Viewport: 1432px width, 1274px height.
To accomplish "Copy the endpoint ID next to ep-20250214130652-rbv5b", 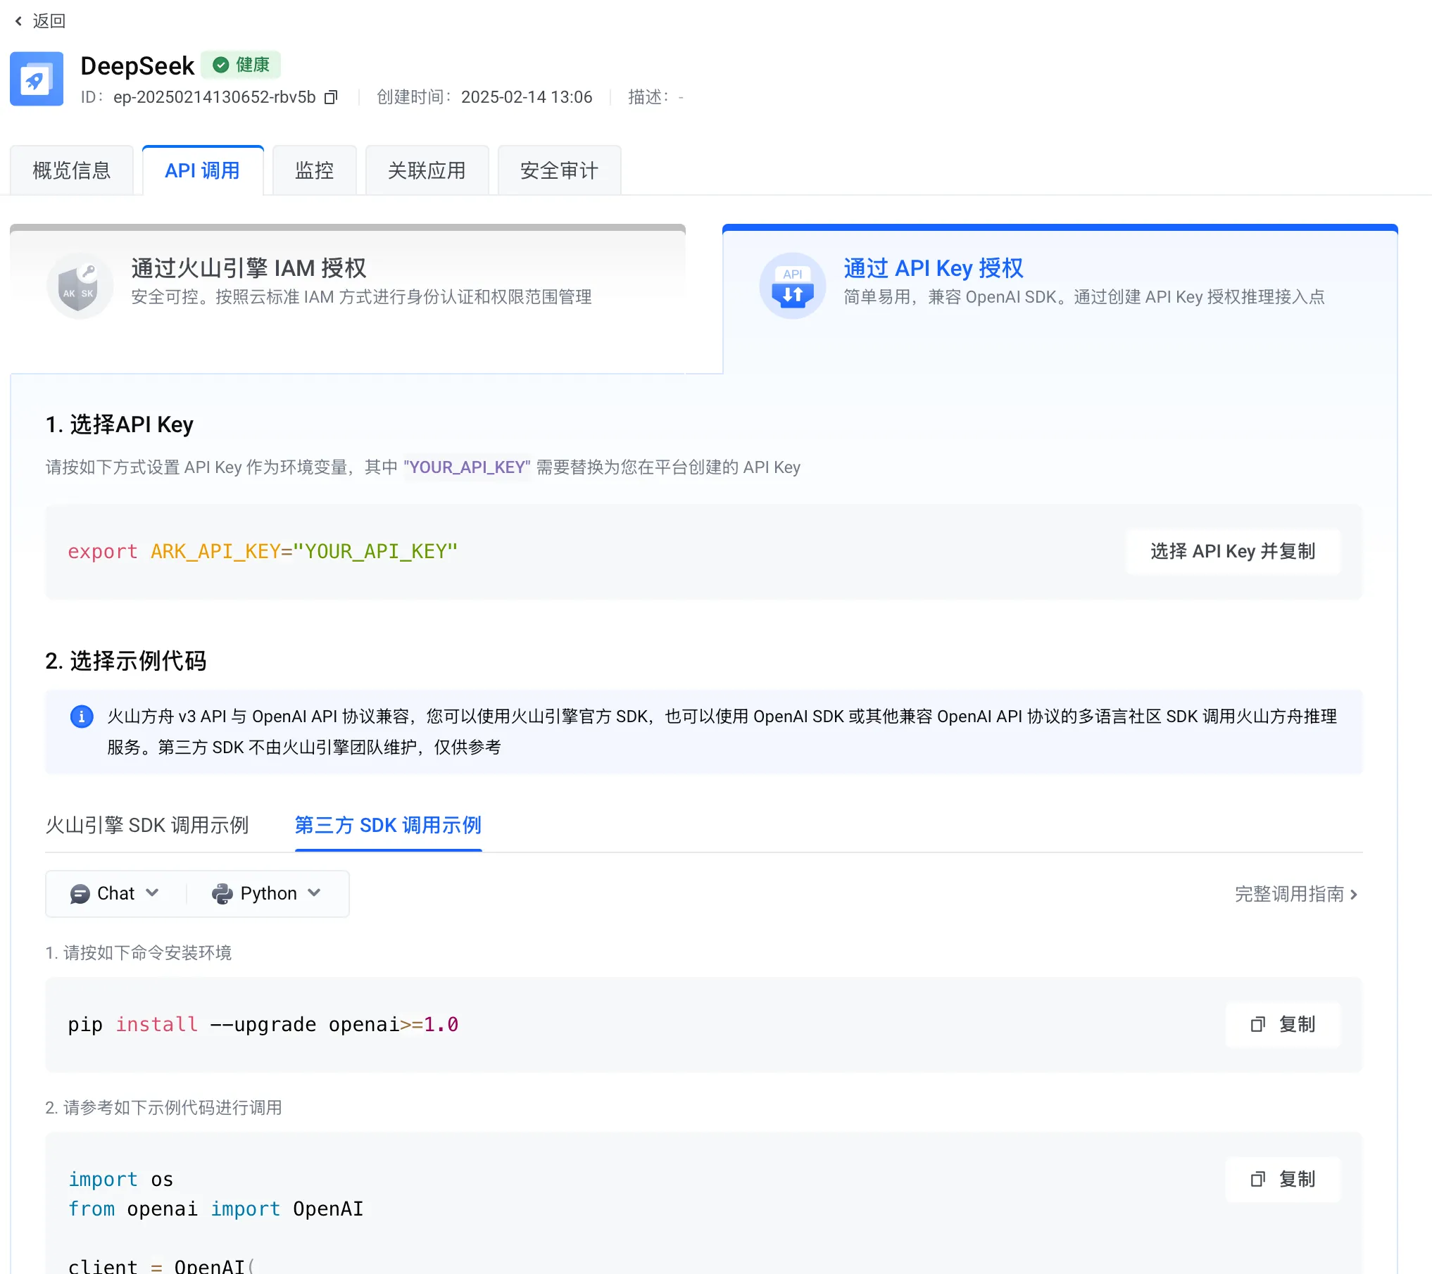I will [x=330, y=97].
